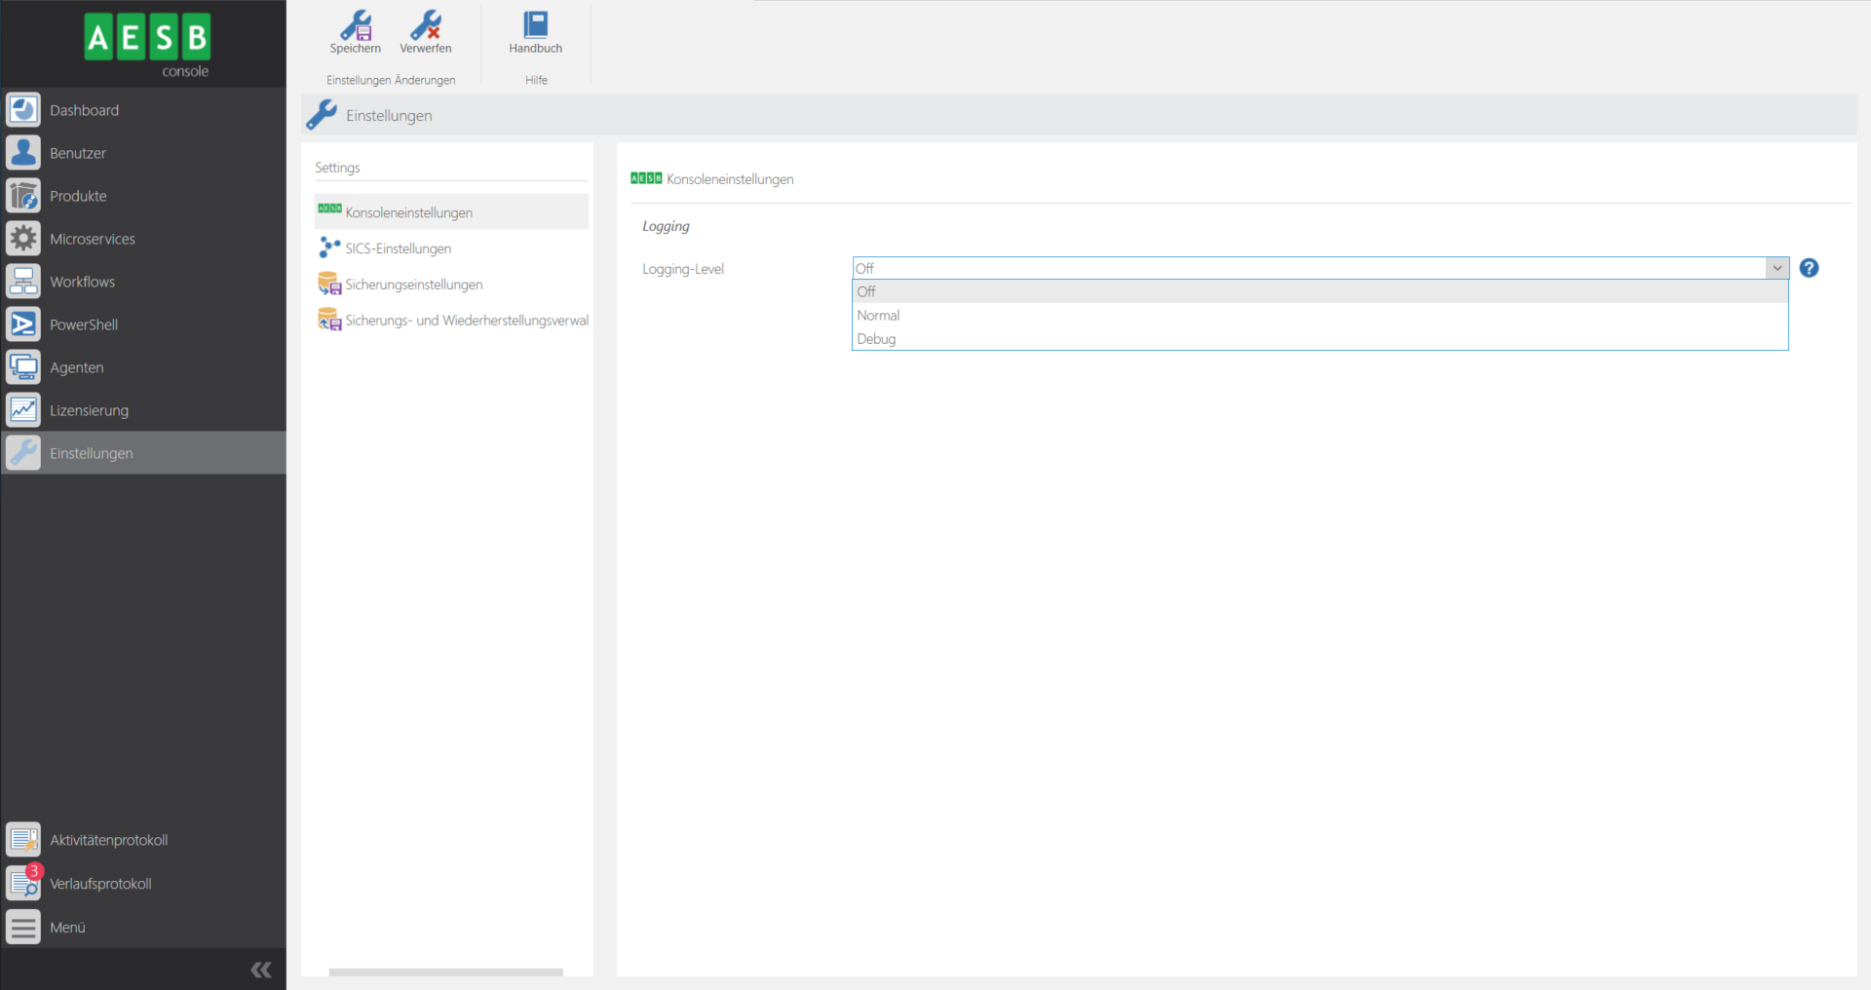This screenshot has width=1871, height=990.
Task: Select Normal logging level option
Action: (878, 316)
